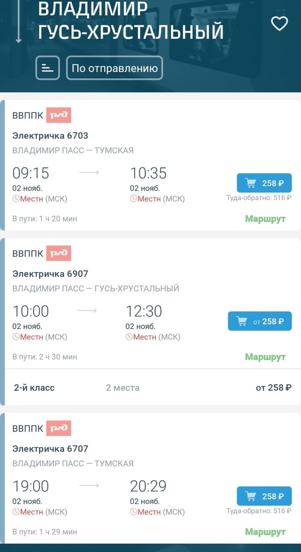
Task: Click clock icon near 09:15 departure time zone
Action: tap(16, 199)
